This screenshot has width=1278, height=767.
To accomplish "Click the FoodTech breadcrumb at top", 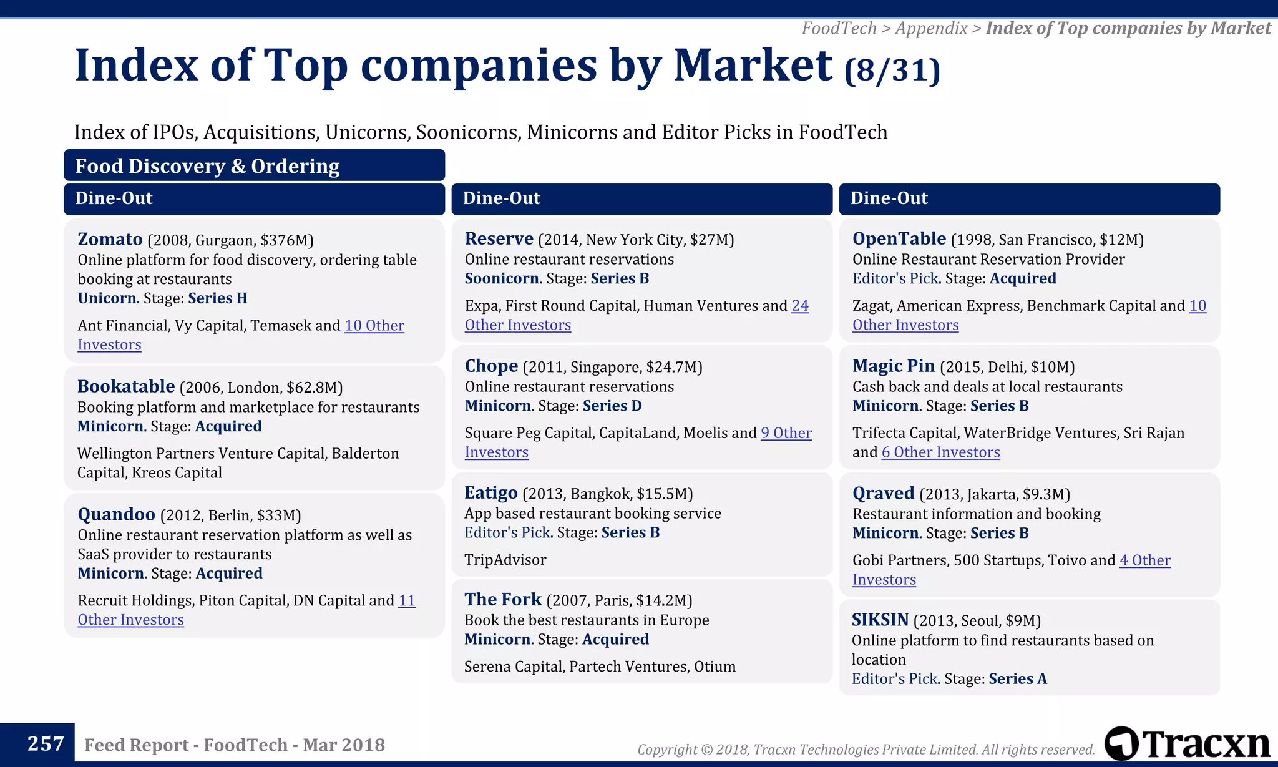I will (839, 28).
